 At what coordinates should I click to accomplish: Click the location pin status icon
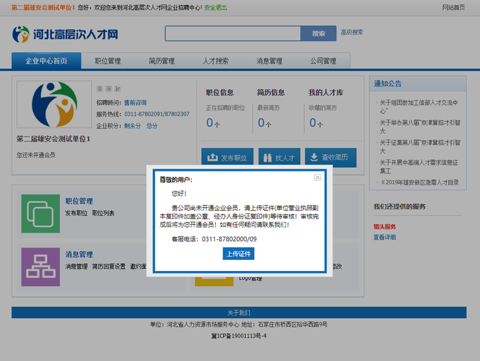point(100,89)
